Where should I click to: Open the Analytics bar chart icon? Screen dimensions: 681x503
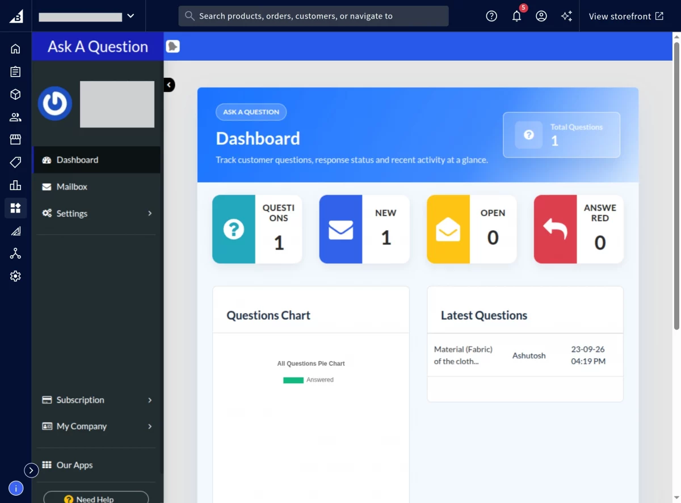click(15, 185)
